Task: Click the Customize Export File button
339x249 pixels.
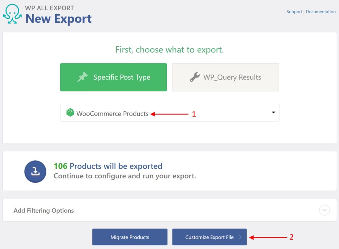Action: click(209, 237)
